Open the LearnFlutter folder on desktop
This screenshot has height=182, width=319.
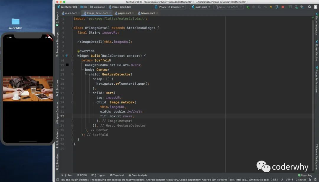[x=15, y=22]
